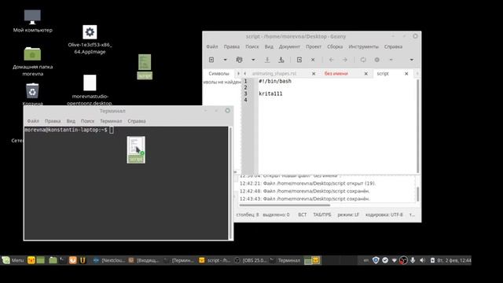Open the Поиск menu in Терминал
This screenshot has width=503, height=283.
pyautogui.click(x=87, y=121)
